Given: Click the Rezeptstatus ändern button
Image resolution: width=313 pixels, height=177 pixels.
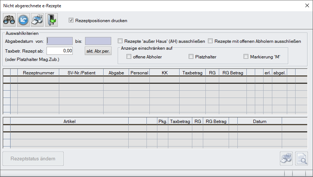Looking at the screenshot, I should pos(33,159).
